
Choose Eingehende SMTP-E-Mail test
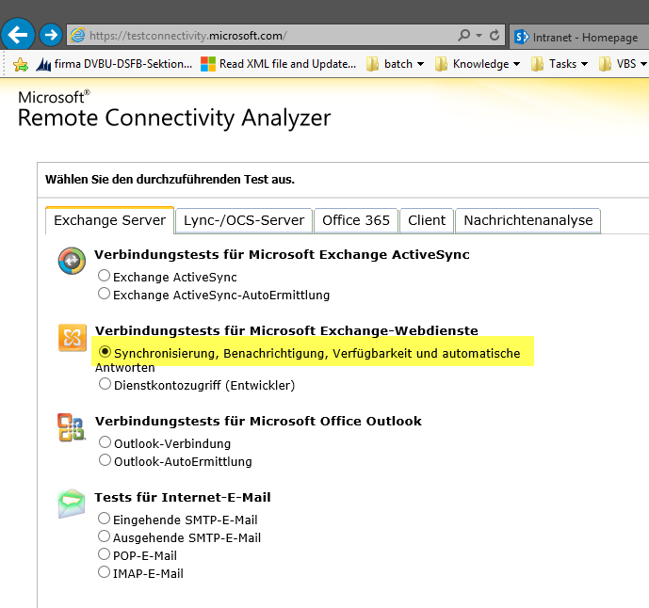click(104, 519)
